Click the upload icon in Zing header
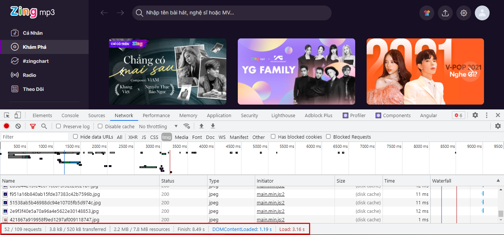Screen dimensions: 504x235 pos(445,13)
